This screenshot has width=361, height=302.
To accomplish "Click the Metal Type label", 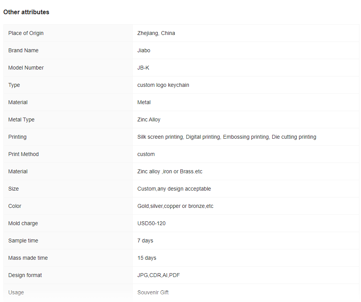I will 22,119.
